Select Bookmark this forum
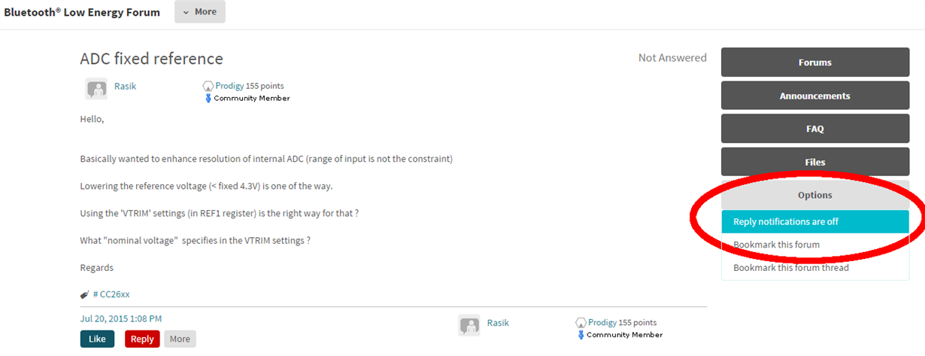Viewport: 925px width, 356px height. [x=776, y=245]
